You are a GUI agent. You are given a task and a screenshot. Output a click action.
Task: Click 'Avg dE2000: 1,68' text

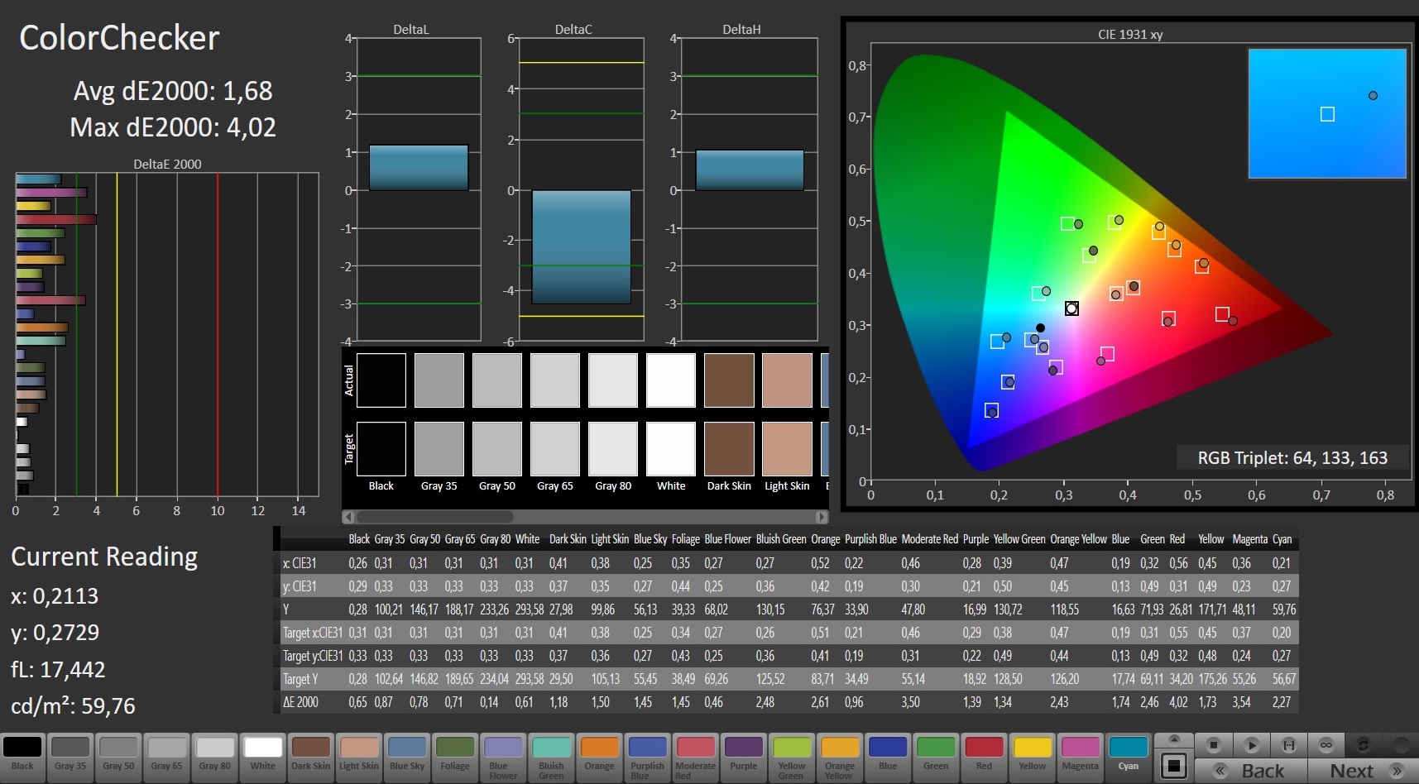[x=173, y=90]
